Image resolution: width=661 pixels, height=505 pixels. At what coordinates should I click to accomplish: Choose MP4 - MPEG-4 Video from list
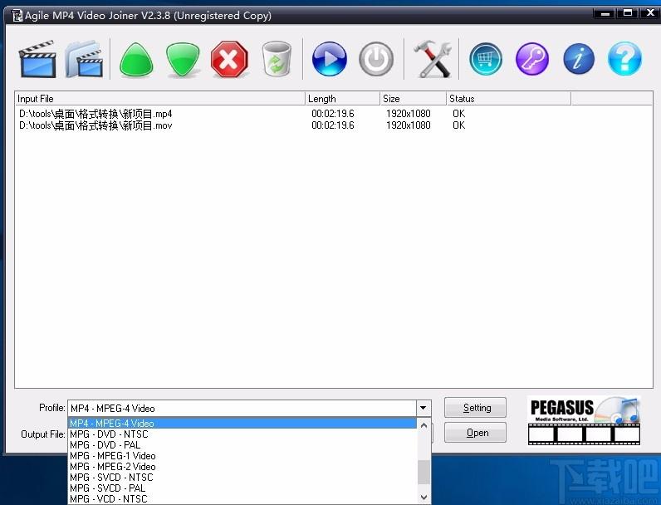pos(242,424)
